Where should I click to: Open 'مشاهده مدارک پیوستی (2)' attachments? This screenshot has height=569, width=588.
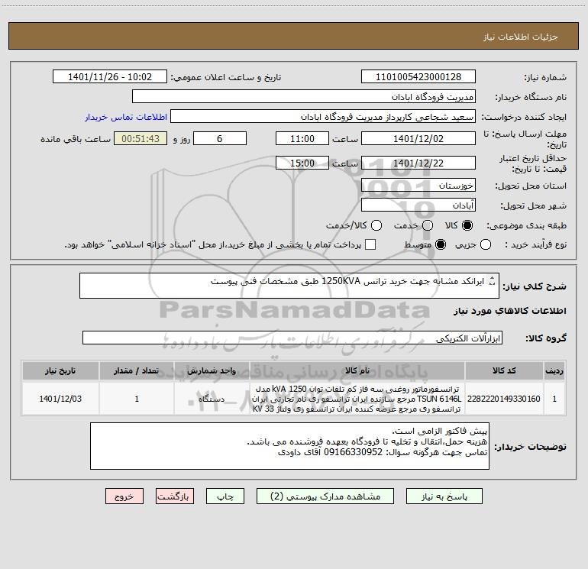[325, 496]
